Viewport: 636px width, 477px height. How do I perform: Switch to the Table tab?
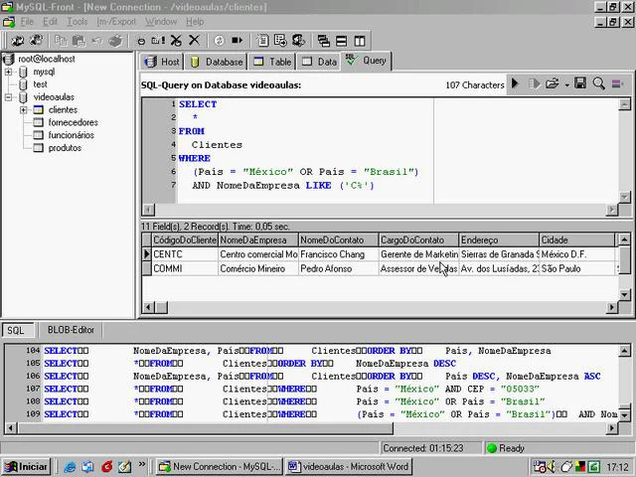271,62
